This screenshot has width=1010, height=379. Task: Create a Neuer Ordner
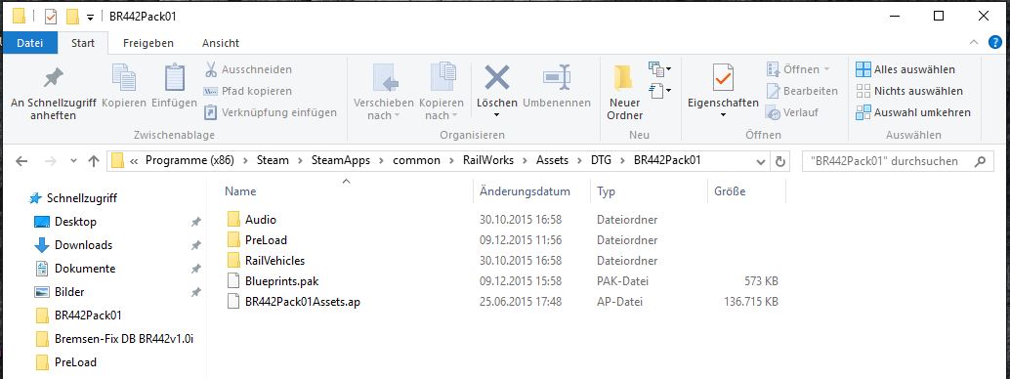tap(624, 92)
